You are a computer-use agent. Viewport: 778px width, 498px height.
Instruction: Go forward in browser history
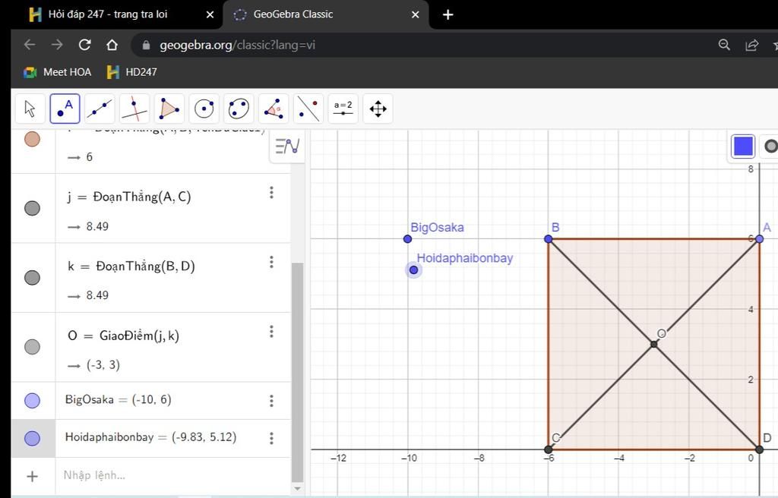click(57, 45)
